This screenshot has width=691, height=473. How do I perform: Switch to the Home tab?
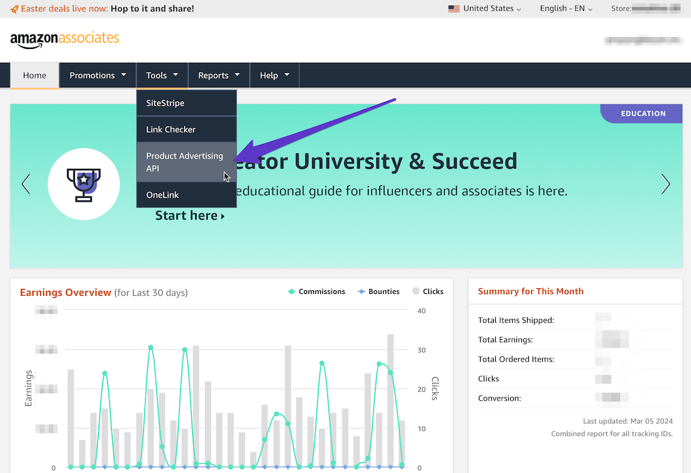click(x=35, y=75)
